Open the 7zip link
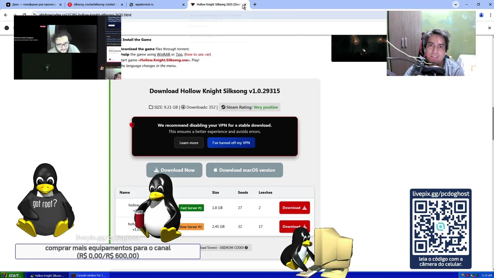This screenshot has height=278, width=494. tap(179, 54)
